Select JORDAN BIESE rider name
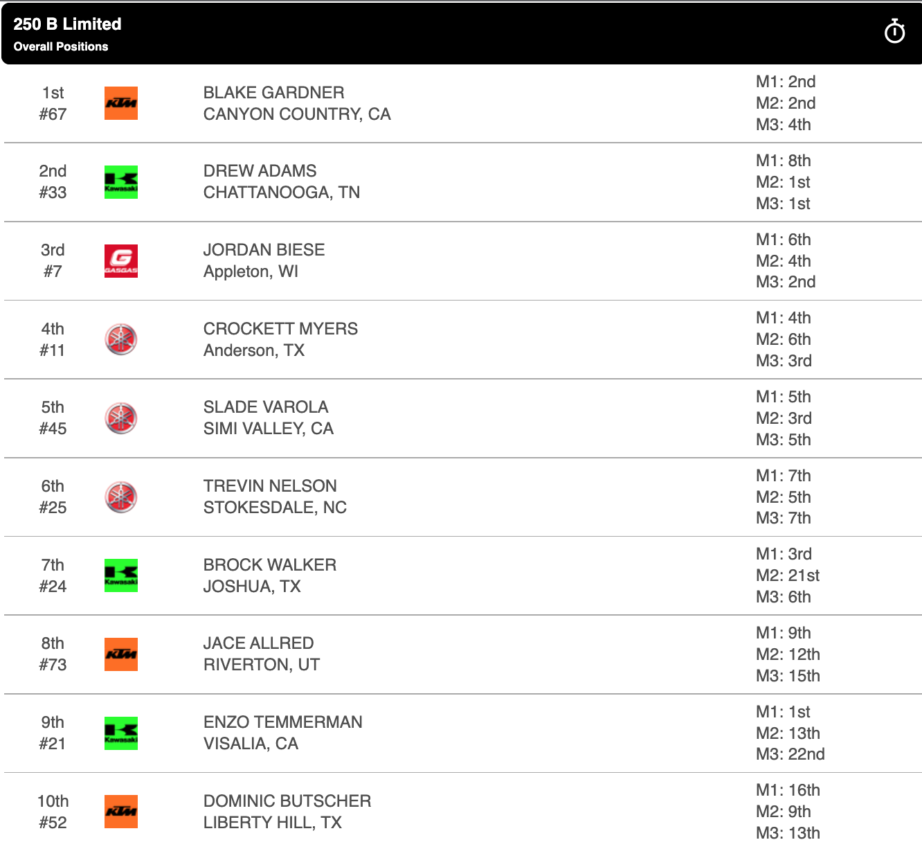The width and height of the screenshot is (922, 849). (264, 250)
